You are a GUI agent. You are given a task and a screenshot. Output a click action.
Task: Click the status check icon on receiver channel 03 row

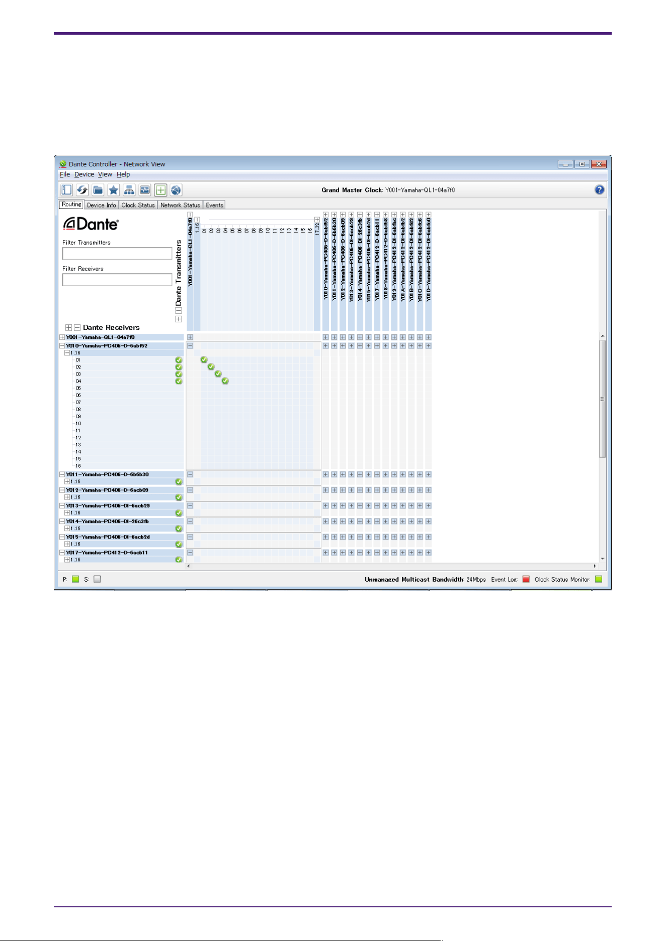click(x=179, y=374)
